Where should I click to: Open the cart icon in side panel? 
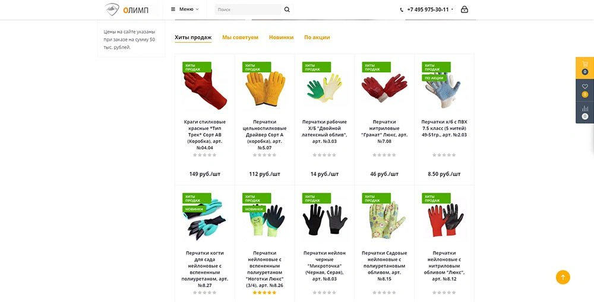tap(585, 68)
